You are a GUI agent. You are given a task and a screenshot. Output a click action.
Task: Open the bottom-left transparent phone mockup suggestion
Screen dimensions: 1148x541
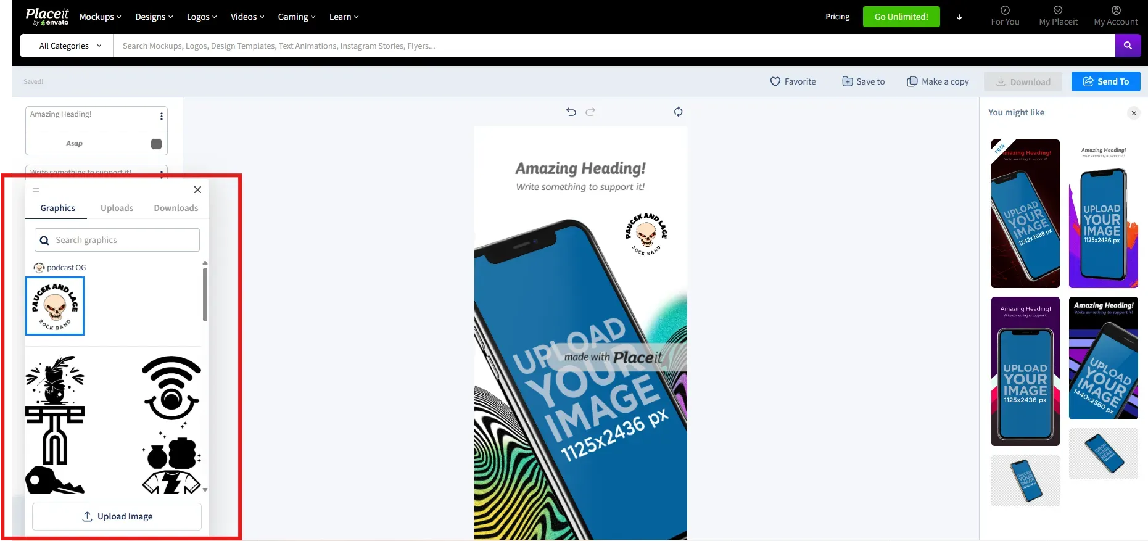[x=1025, y=481]
